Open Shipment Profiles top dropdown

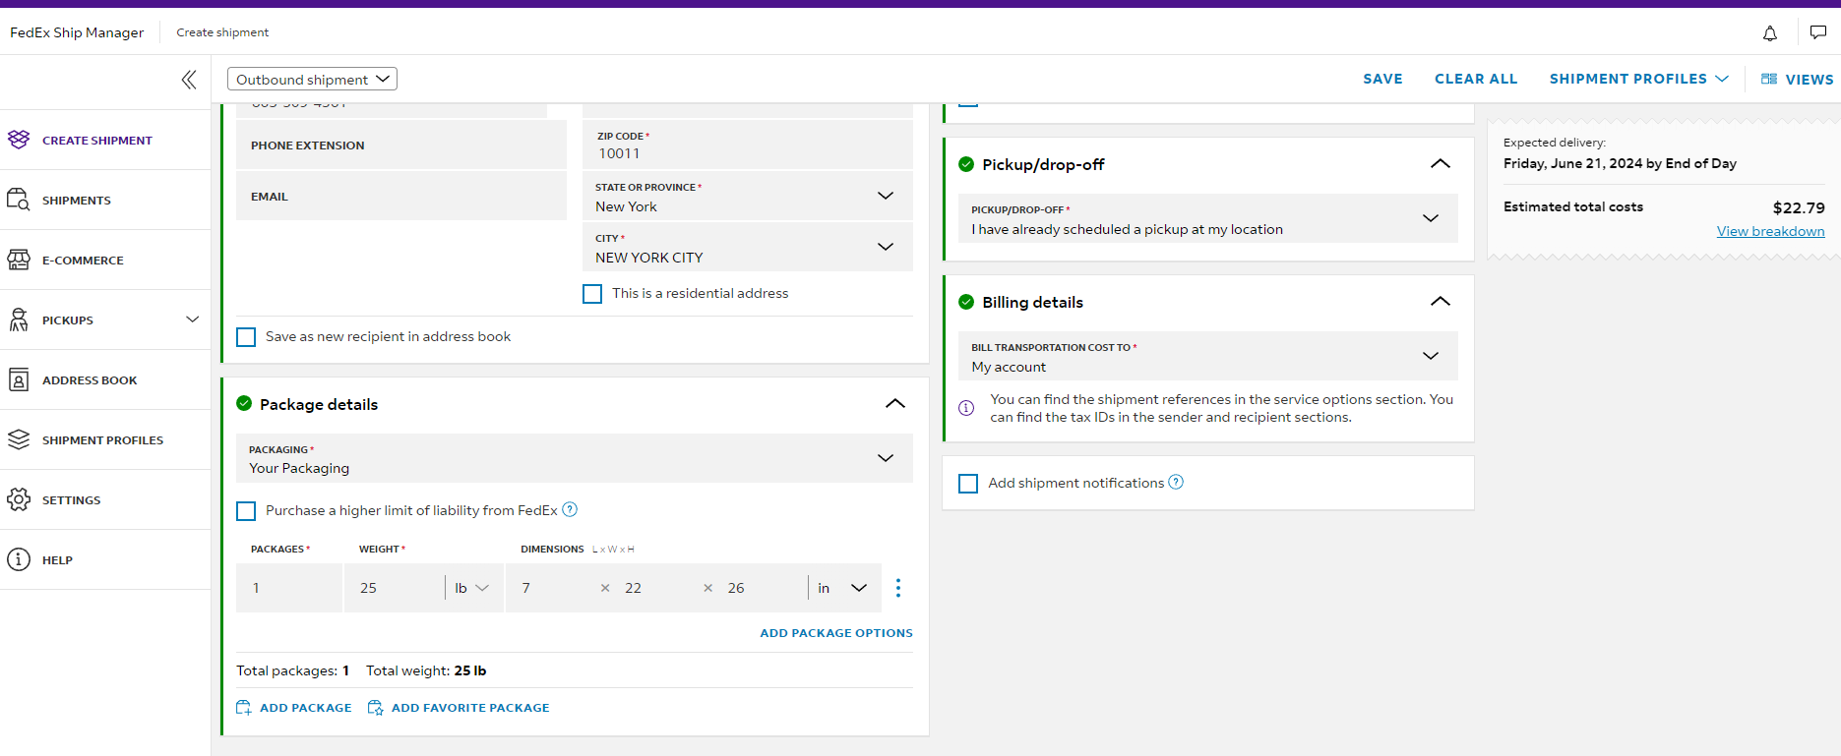click(1638, 79)
